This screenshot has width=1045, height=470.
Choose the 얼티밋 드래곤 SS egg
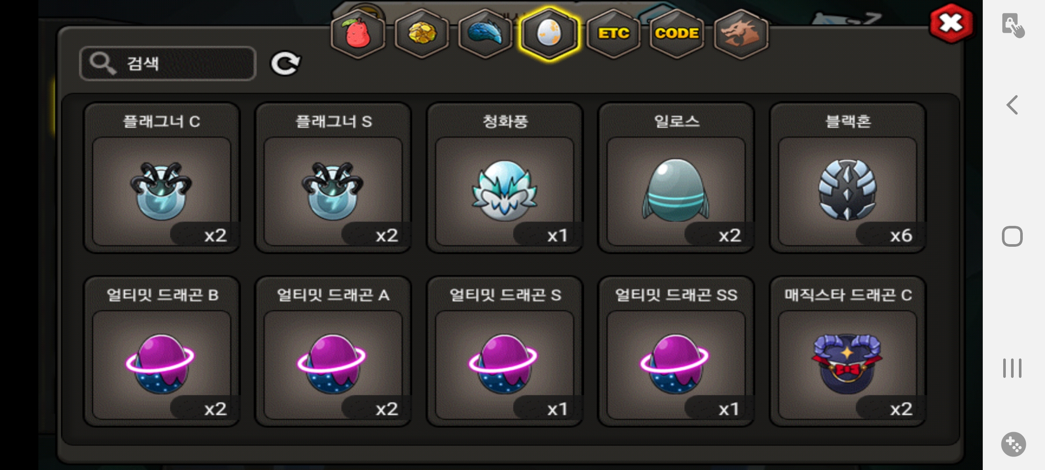coord(676,351)
